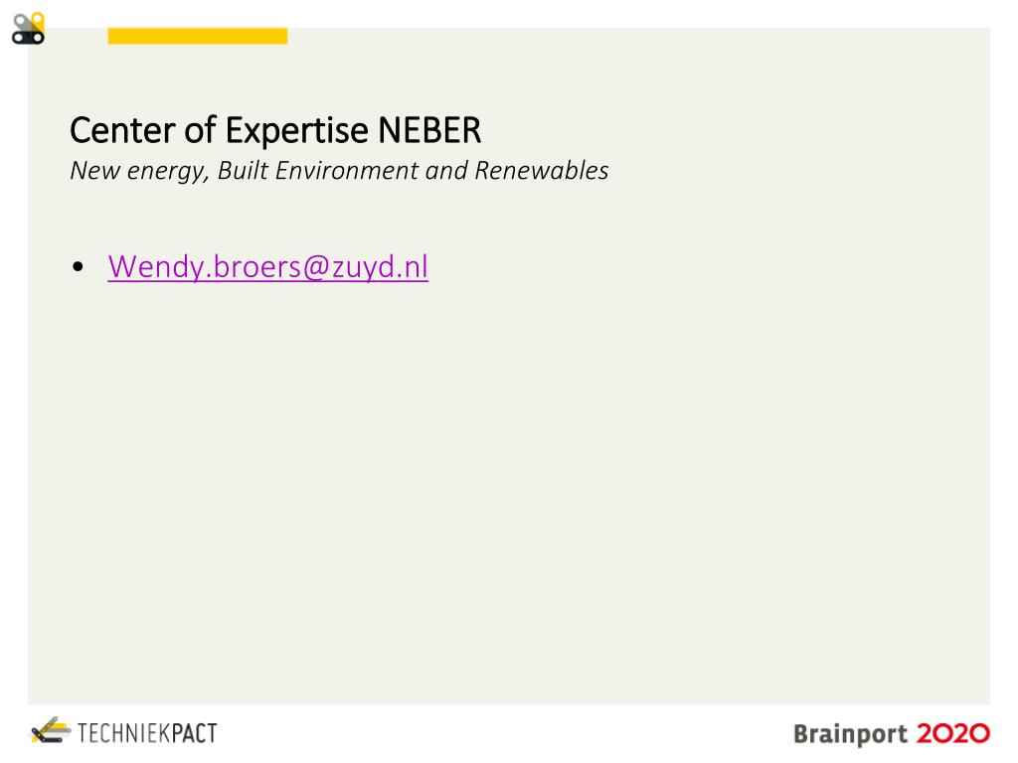
Task: Click the word Center in the heading
Action: point(122,130)
